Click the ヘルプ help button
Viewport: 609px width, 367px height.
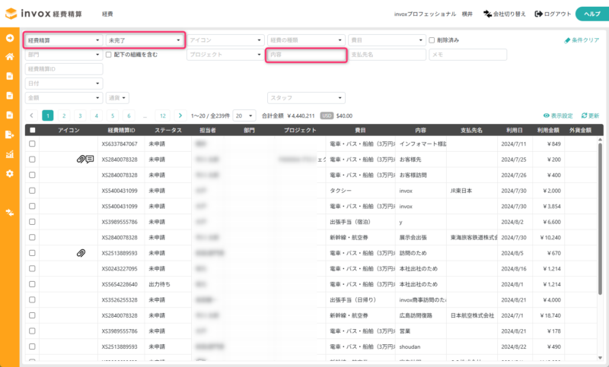point(591,14)
